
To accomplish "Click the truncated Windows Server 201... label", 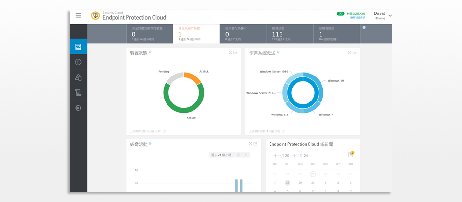I will (261, 93).
